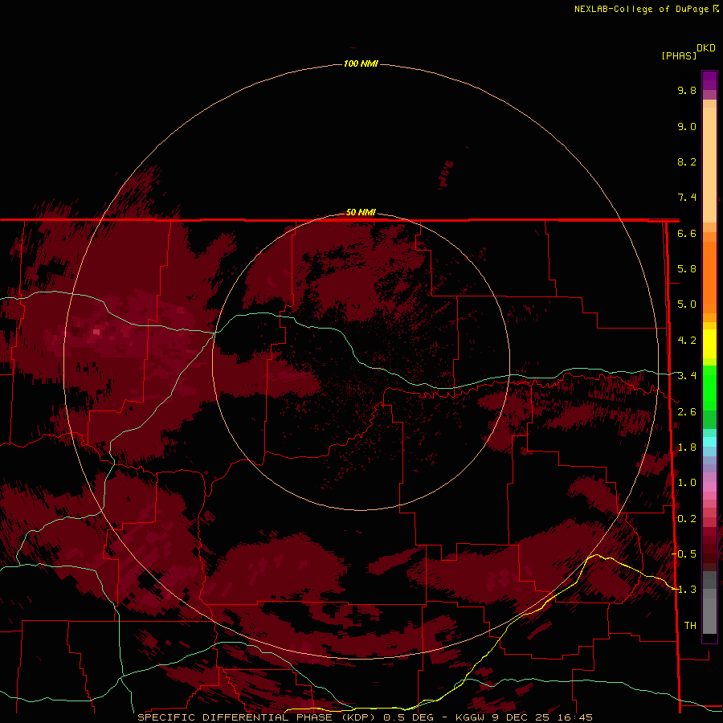Click the 7.4 value on the color scale

click(x=687, y=198)
